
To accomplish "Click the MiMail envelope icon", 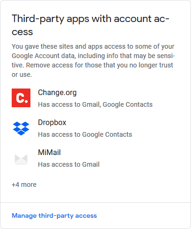I will click(21, 158).
